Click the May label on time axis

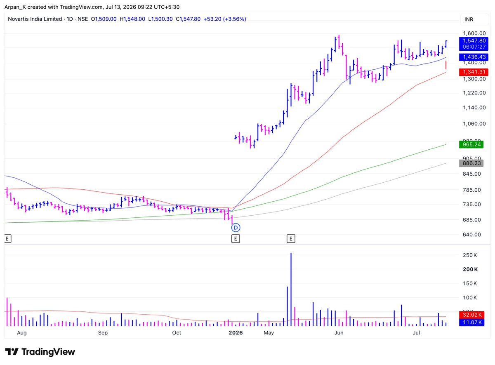coord(269,332)
